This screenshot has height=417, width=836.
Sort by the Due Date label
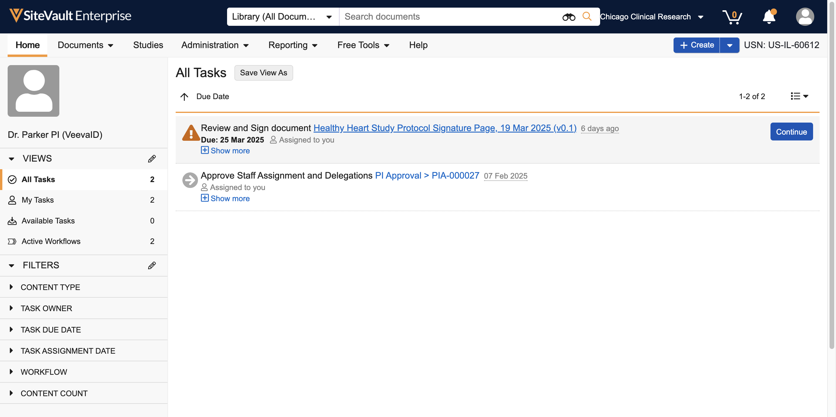213,96
